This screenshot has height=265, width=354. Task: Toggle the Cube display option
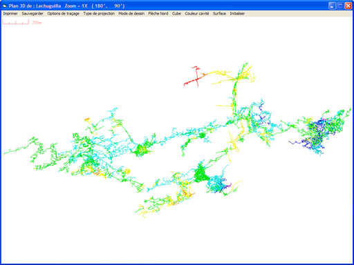pos(176,14)
